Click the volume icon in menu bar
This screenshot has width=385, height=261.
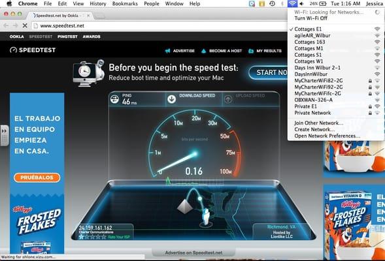pos(301,4)
